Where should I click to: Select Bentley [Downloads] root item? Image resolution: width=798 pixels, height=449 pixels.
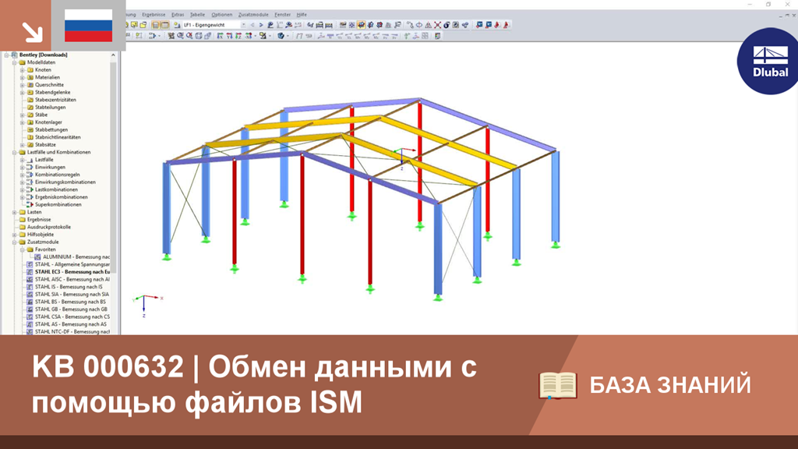[x=44, y=55]
